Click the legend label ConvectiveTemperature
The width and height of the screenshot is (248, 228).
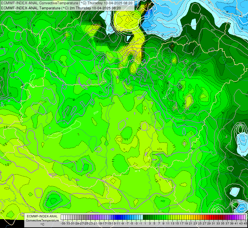click(42, 220)
